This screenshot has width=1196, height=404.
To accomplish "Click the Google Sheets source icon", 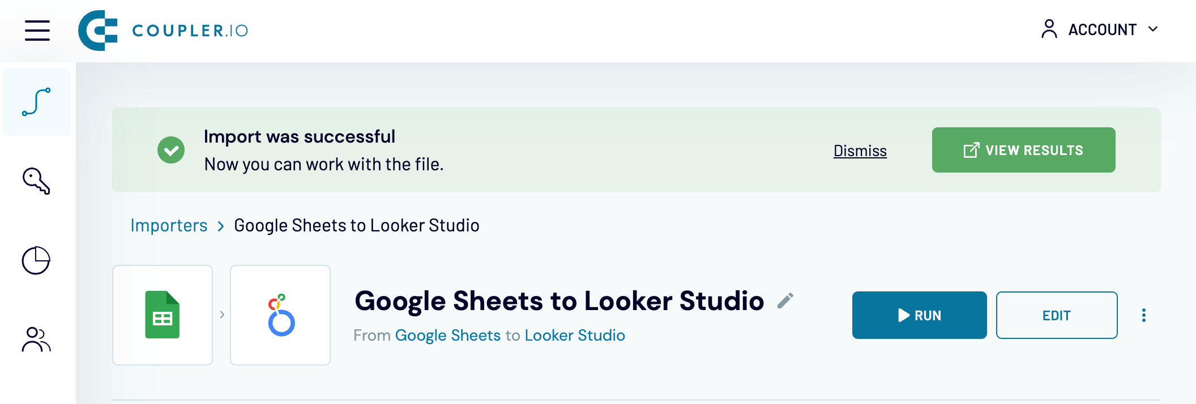I will click(163, 315).
